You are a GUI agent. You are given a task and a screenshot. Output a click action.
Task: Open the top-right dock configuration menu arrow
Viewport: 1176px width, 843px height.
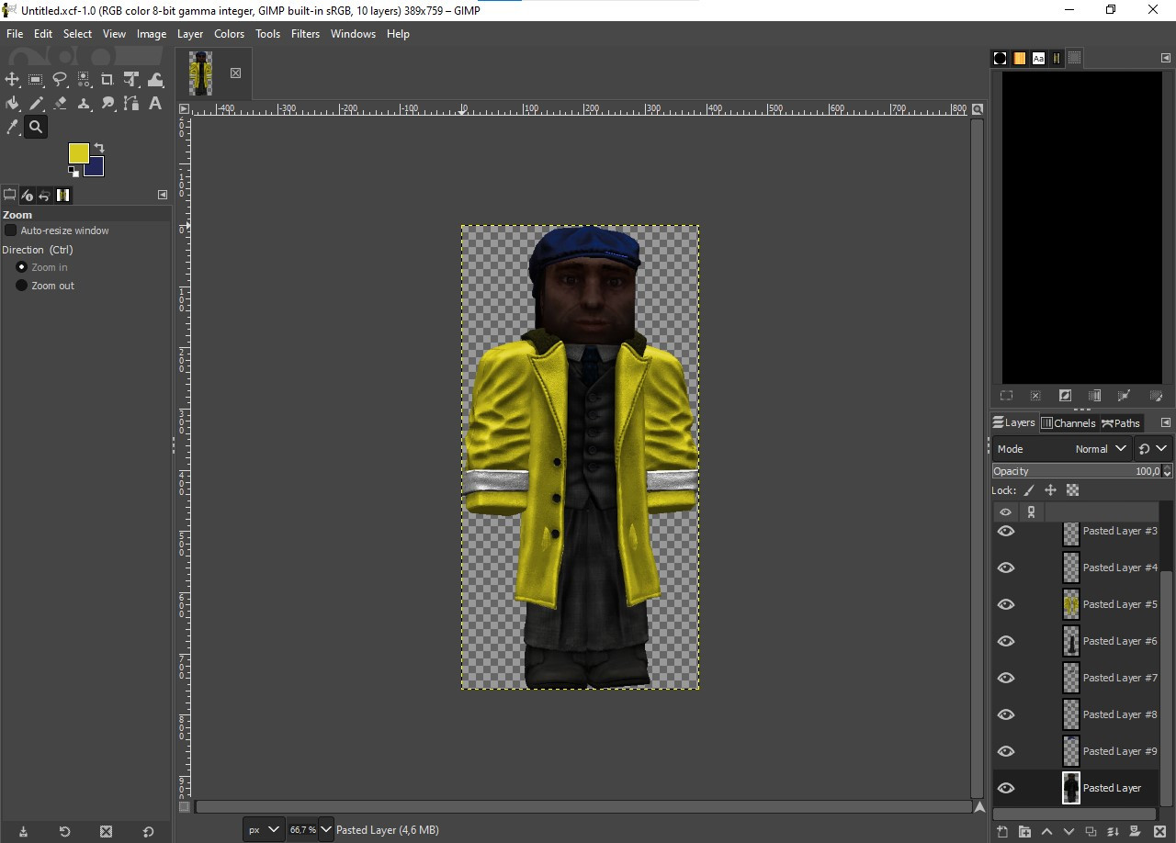click(x=1166, y=58)
